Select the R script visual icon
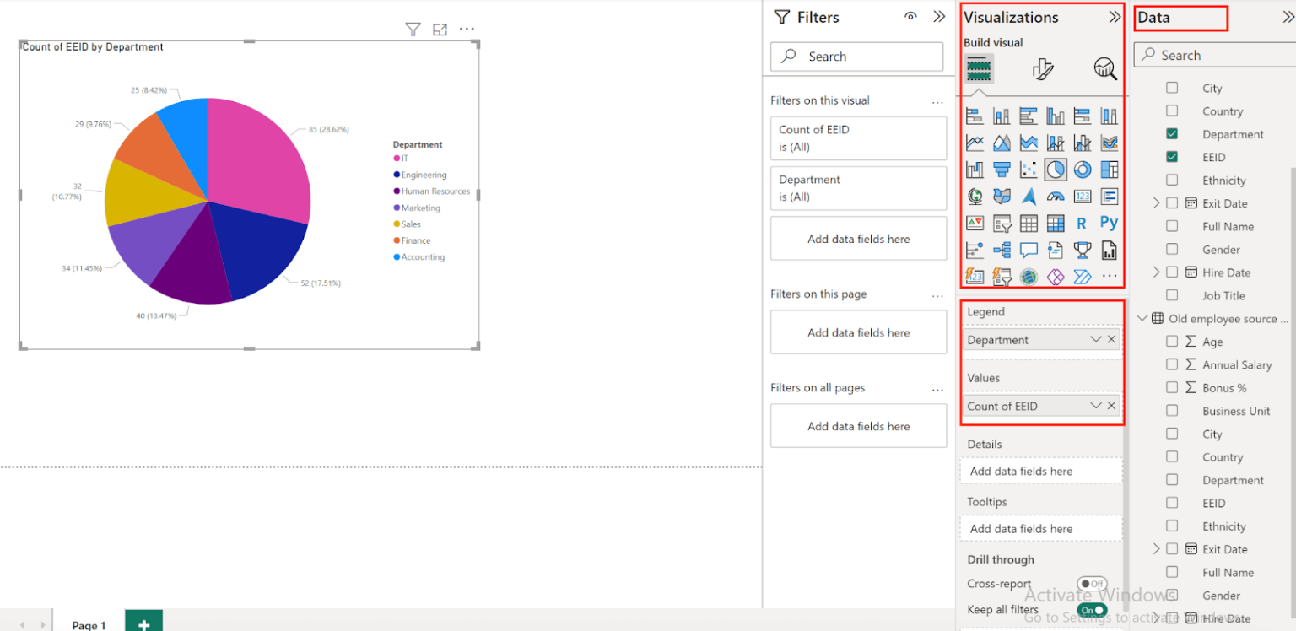This screenshot has height=631, width=1296. tap(1082, 223)
